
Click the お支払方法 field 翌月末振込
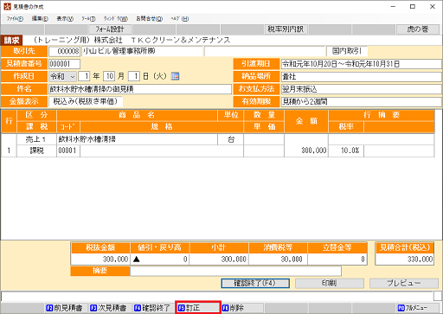362,89
